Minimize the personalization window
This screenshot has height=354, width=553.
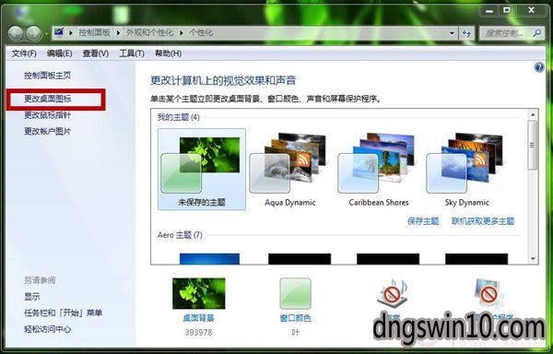pyautogui.click(x=489, y=10)
